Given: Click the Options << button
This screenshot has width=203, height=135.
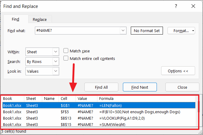Looking at the screenshot, I should tap(178, 71).
